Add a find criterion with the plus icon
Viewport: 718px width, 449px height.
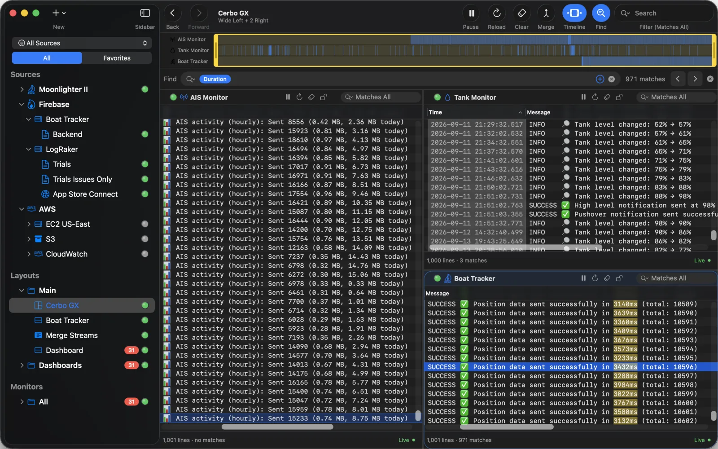[600, 79]
